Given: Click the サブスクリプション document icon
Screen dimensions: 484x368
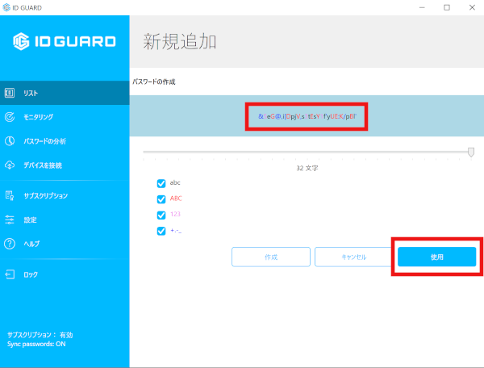Looking at the screenshot, I should (x=10, y=195).
